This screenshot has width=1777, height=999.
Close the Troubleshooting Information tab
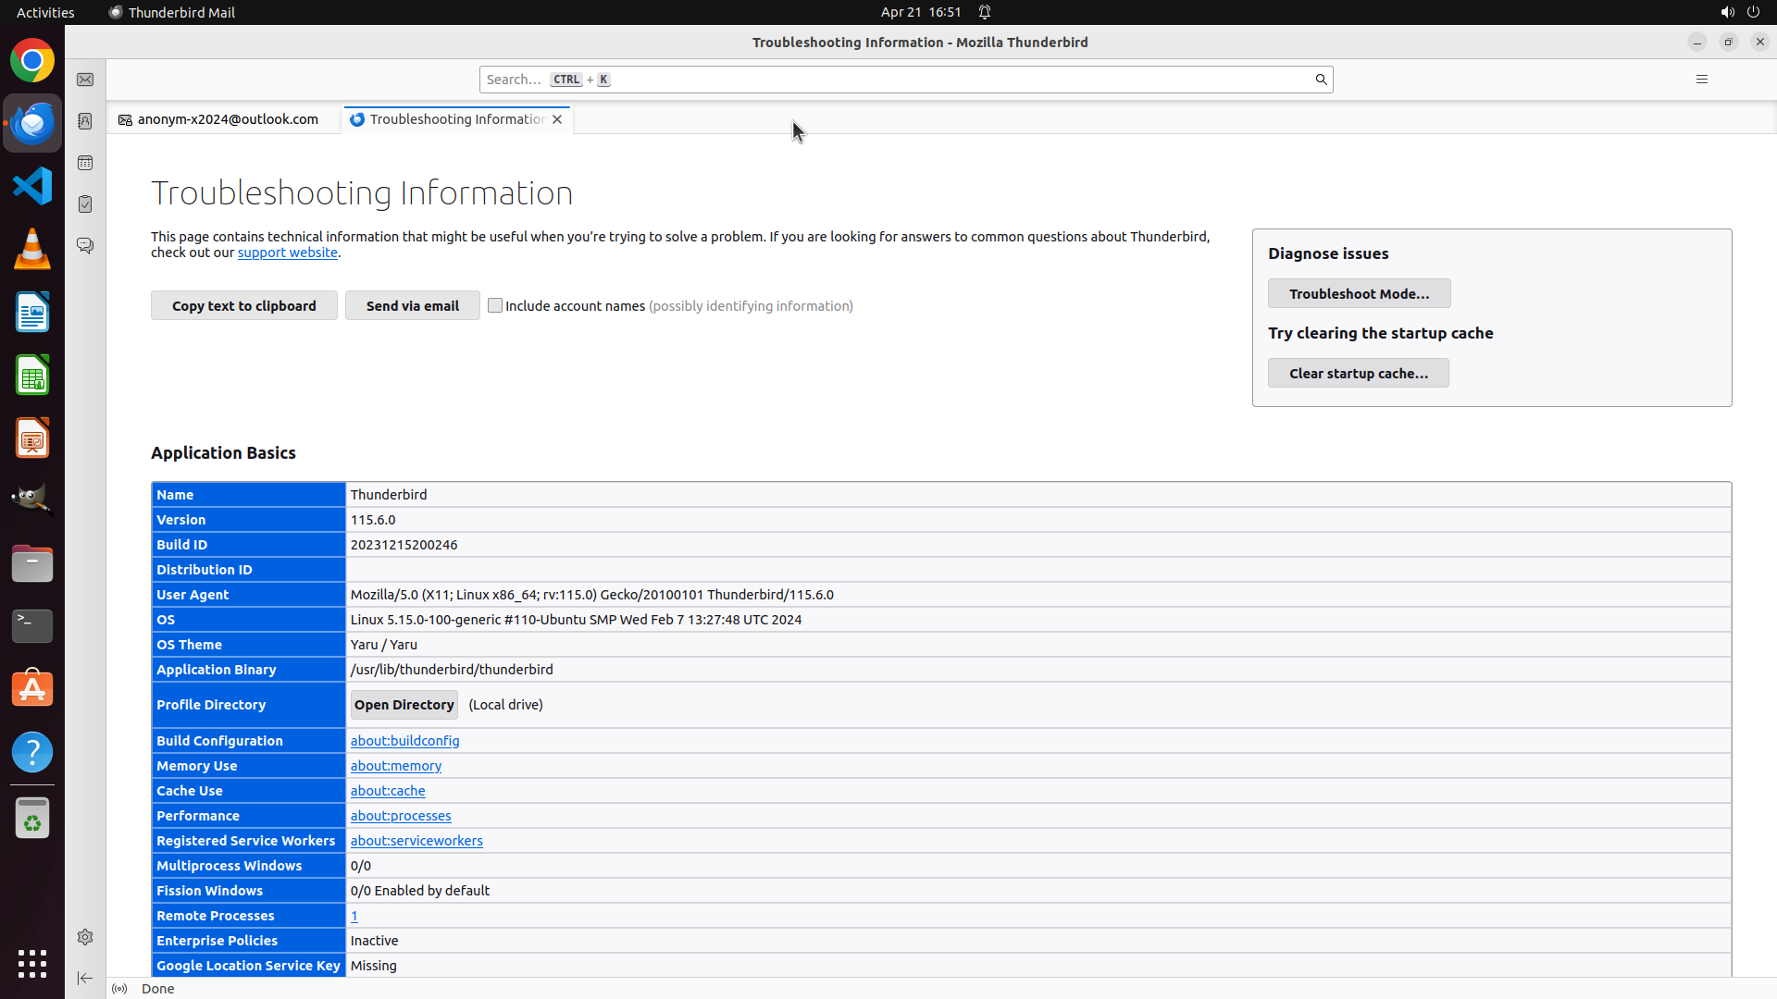tap(557, 119)
